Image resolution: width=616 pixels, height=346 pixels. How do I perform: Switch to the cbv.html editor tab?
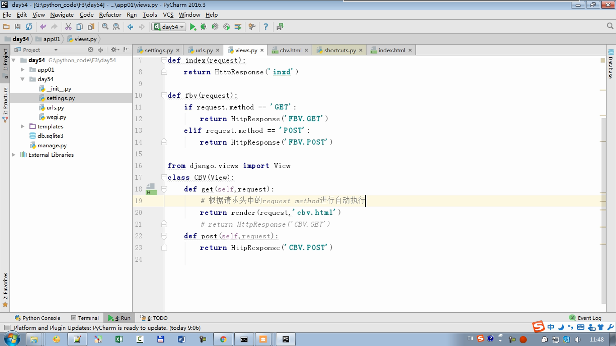(290, 50)
